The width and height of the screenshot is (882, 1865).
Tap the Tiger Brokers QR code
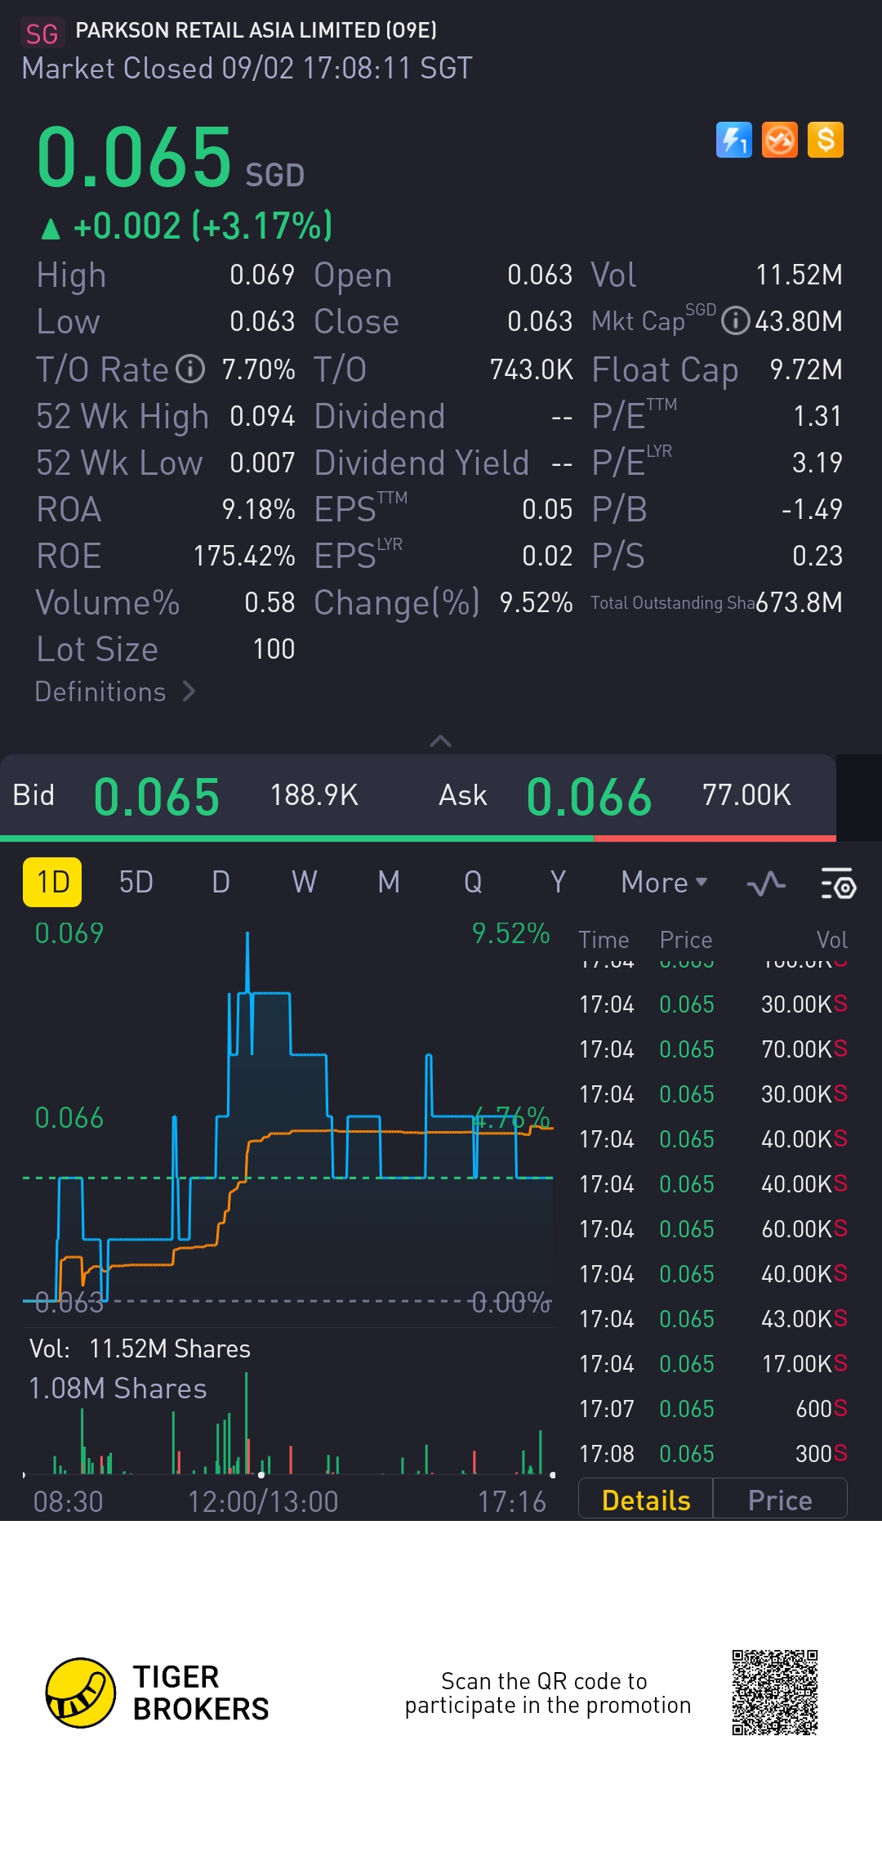pos(774,1692)
